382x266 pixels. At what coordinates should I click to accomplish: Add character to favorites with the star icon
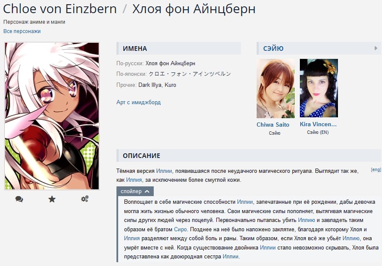coord(52,199)
